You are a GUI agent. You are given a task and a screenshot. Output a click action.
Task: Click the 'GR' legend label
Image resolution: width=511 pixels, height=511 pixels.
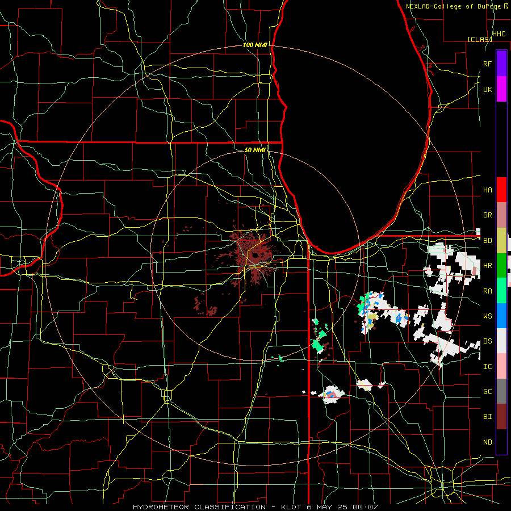(x=487, y=215)
